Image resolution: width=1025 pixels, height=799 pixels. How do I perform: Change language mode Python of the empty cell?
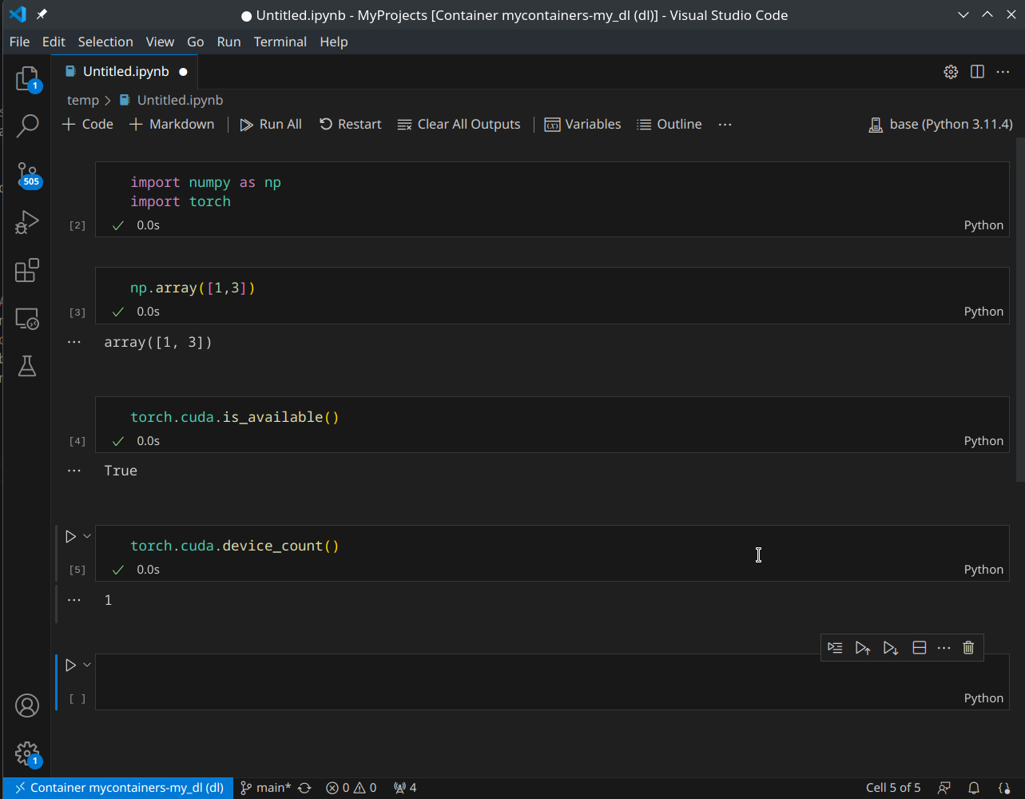pyautogui.click(x=983, y=698)
